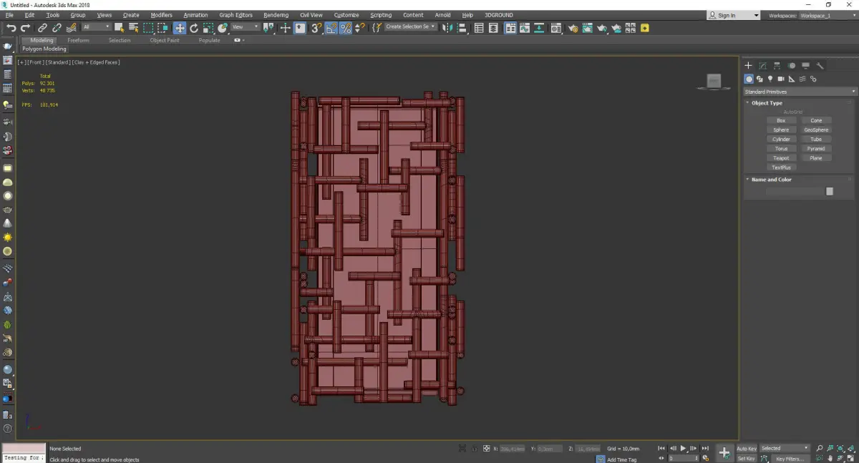859x463 pixels.
Task: Activate the Select and Scale tool
Action: [x=208, y=28]
